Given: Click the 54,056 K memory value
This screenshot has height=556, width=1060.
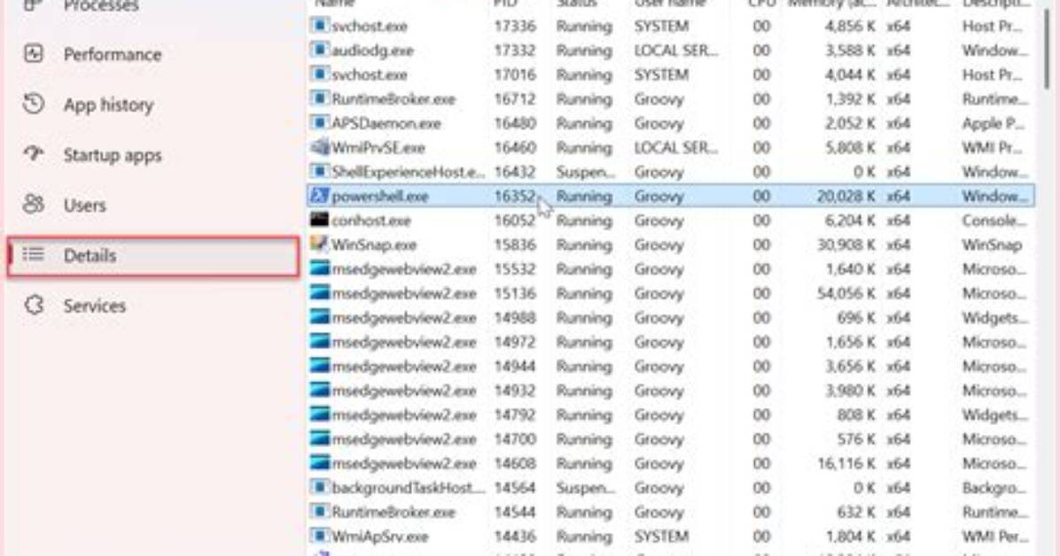Looking at the screenshot, I should pyautogui.click(x=846, y=294).
